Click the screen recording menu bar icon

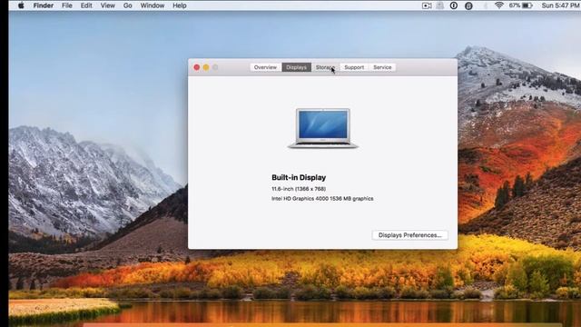click(427, 5)
